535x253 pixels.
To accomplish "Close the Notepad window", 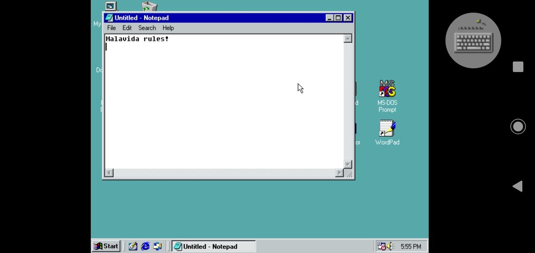I will pos(348,18).
